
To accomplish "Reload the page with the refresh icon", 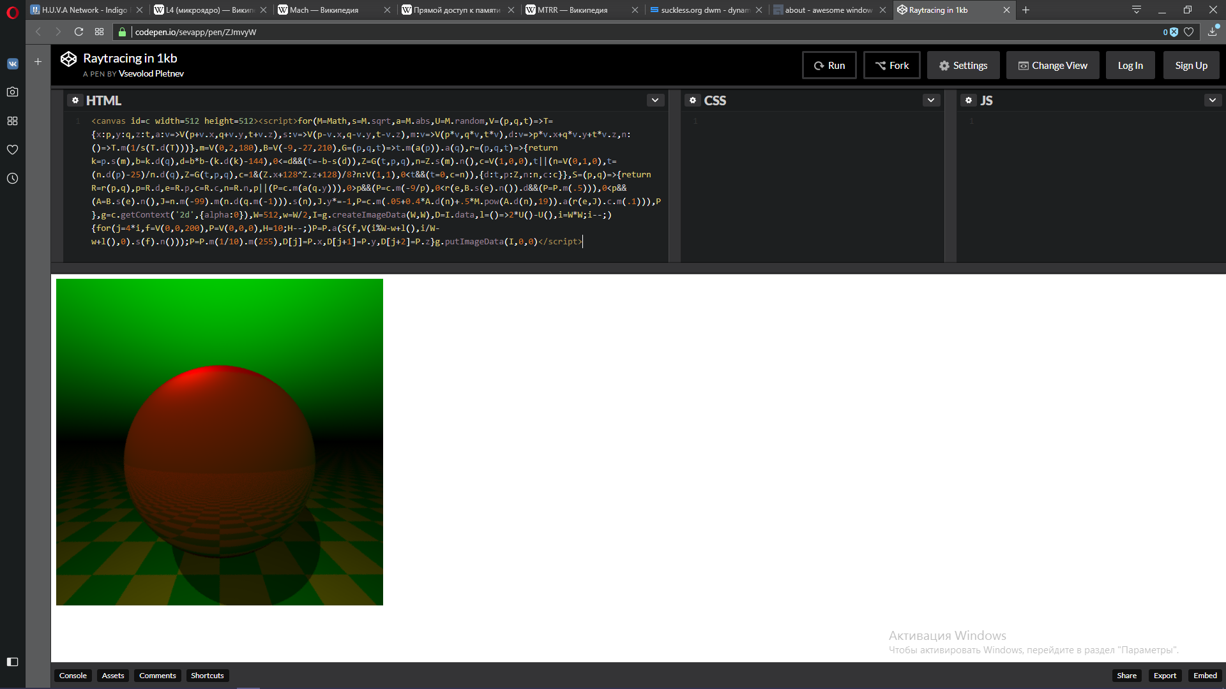I will pos(79,32).
